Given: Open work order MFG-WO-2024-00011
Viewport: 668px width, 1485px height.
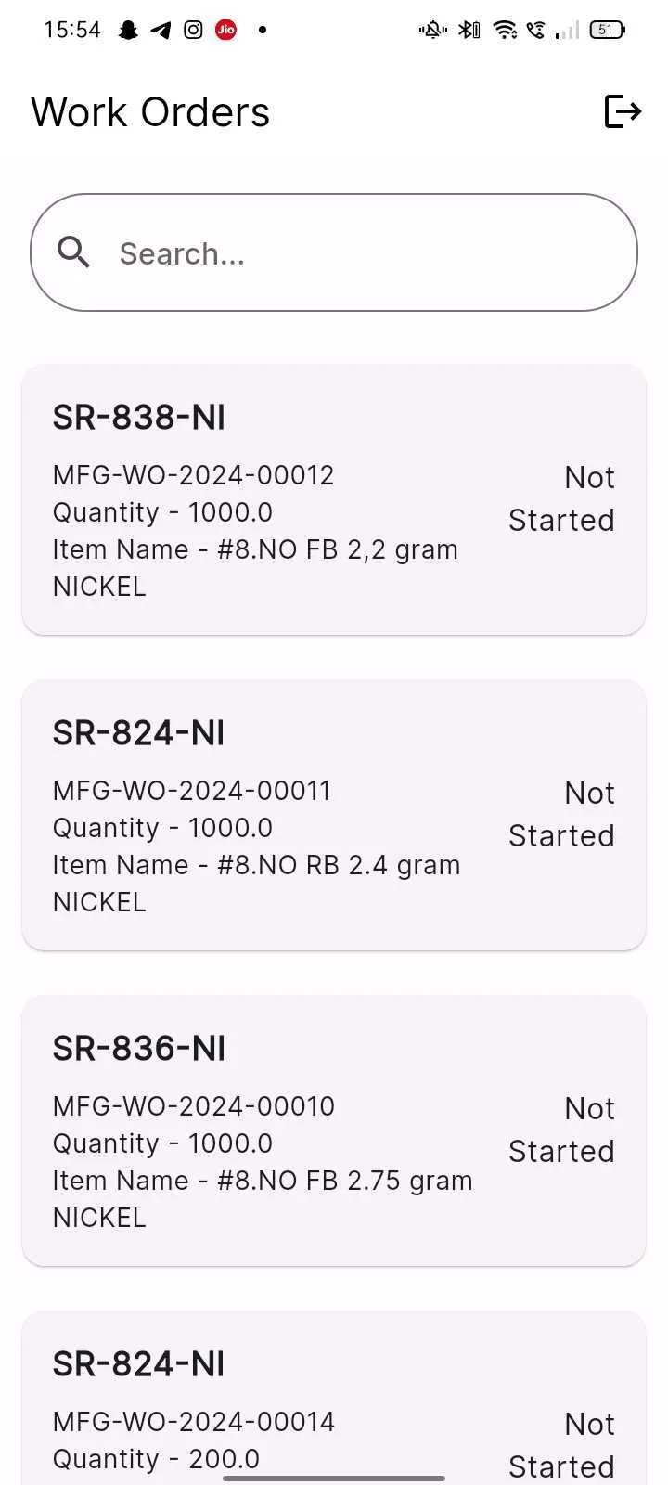Looking at the screenshot, I should tap(333, 815).
